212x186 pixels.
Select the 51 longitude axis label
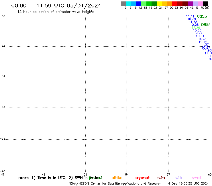coord(85,175)
